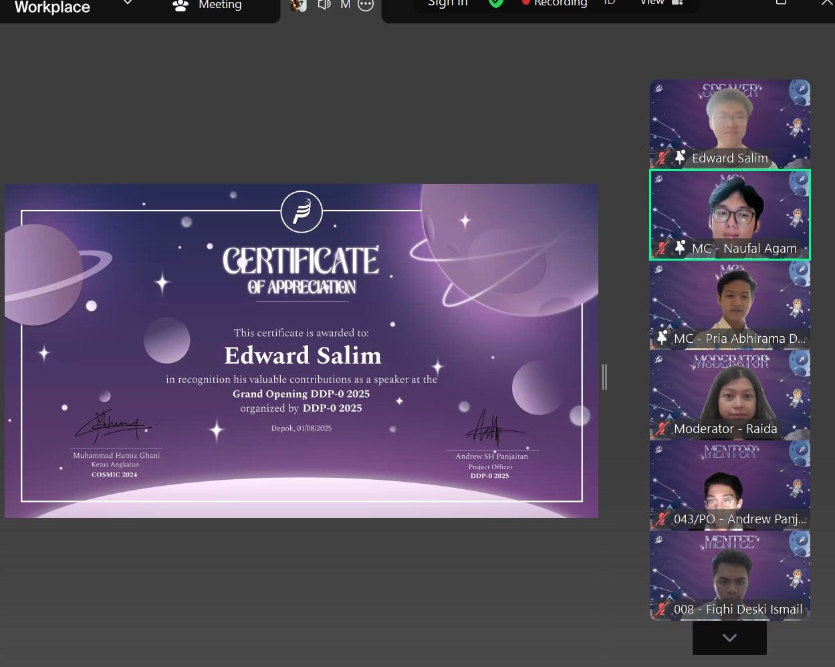Screen dimensions: 835x667
Task: Click the people icon beside Meeting
Action: tap(181, 5)
